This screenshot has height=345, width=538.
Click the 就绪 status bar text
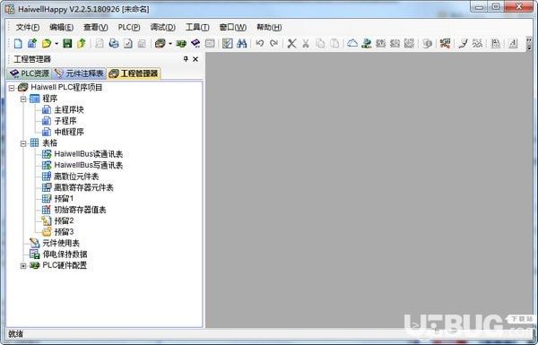point(16,333)
